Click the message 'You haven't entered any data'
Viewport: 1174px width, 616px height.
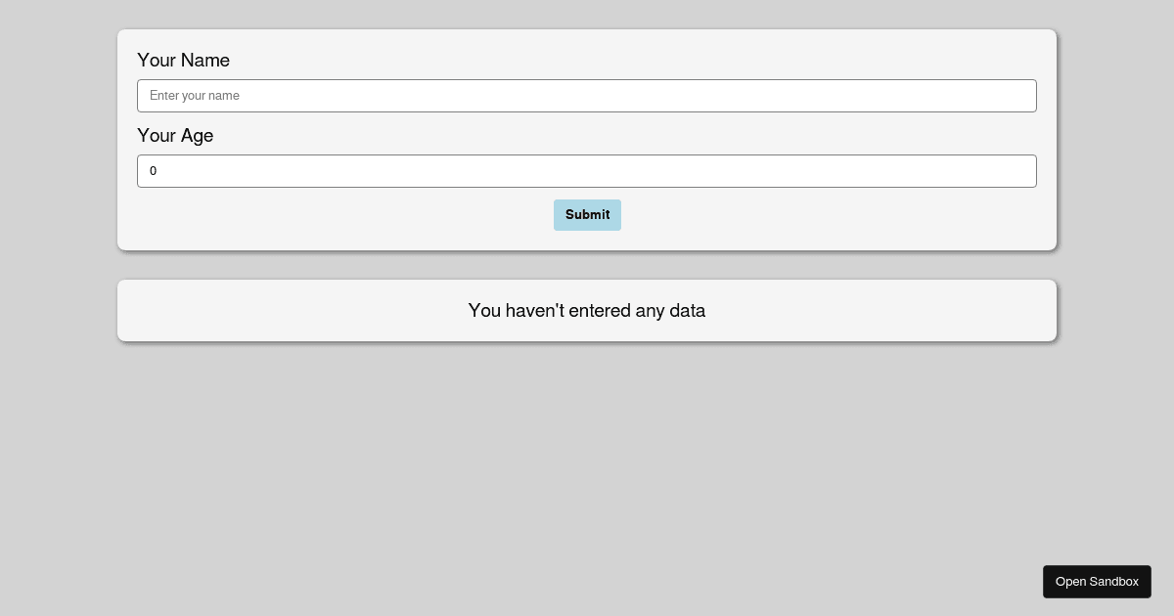pyautogui.click(x=587, y=310)
